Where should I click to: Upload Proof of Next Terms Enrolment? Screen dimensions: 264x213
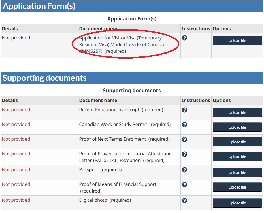click(x=237, y=142)
